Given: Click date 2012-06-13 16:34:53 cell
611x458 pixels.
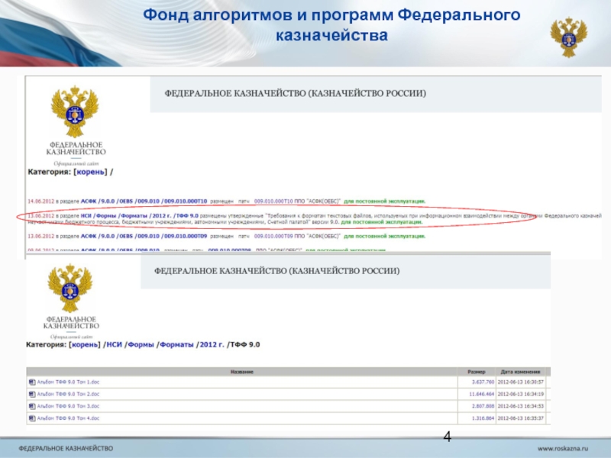Looking at the screenshot, I should 521,406.
